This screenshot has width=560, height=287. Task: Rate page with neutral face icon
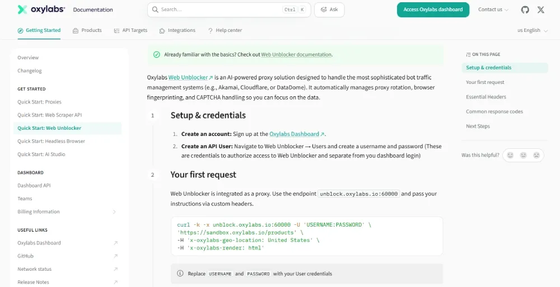(x=523, y=156)
